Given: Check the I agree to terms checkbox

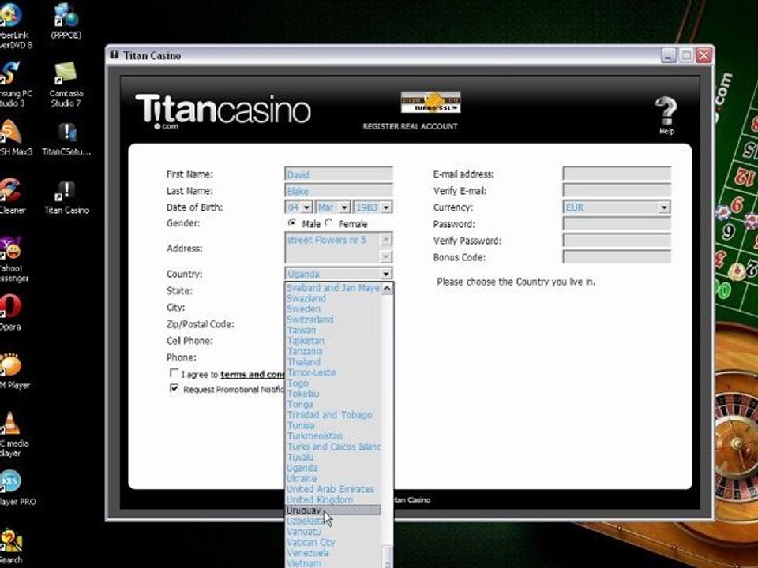Looking at the screenshot, I should (x=174, y=373).
